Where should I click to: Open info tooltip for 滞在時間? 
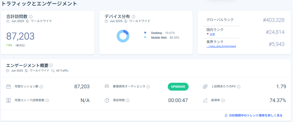pos(127,101)
